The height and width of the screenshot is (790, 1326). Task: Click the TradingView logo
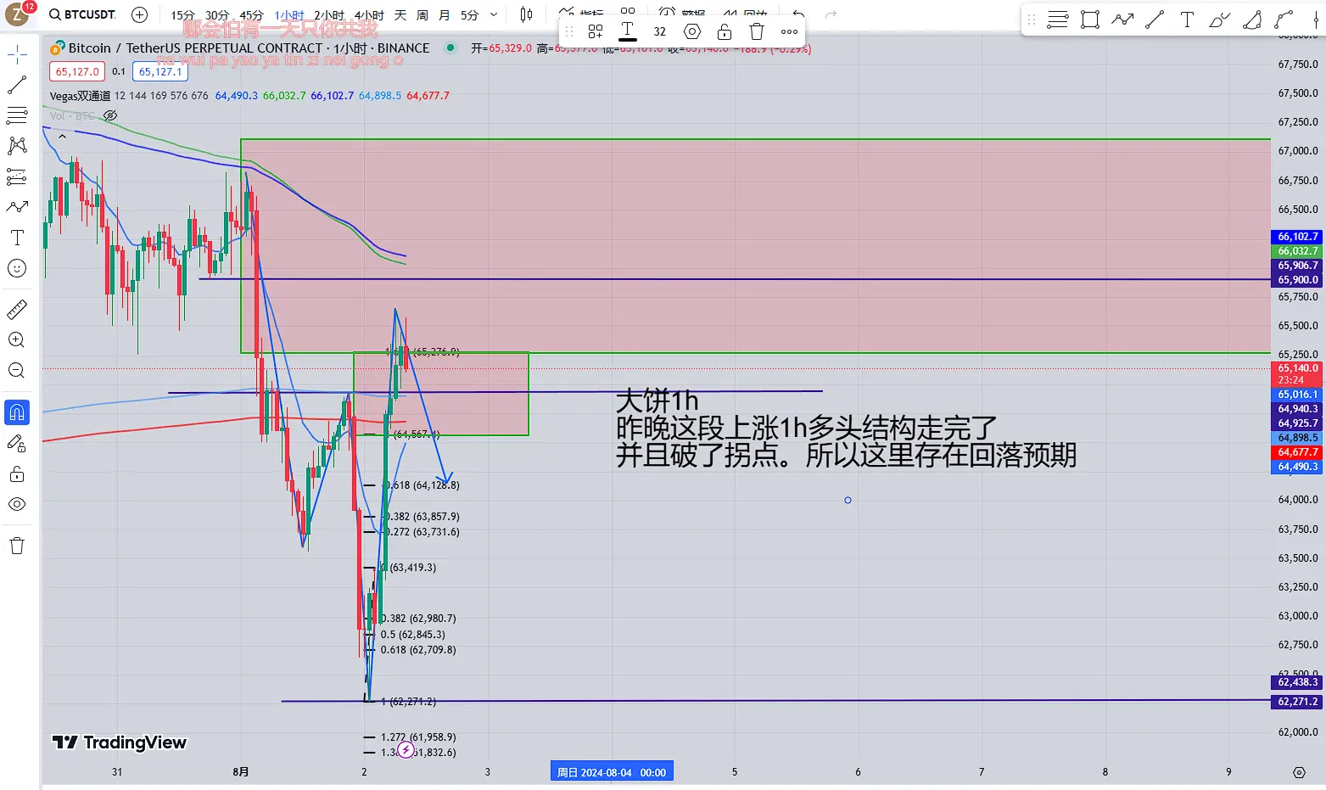(x=120, y=742)
